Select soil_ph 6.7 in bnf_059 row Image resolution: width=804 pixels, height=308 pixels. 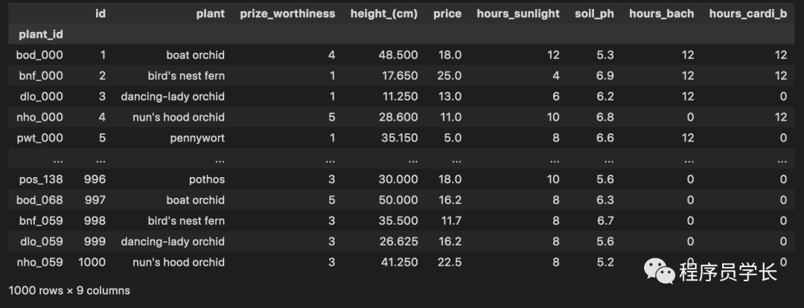click(605, 221)
